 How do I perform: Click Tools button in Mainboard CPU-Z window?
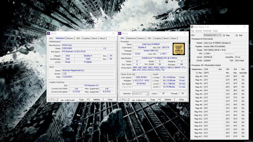[x=81, y=100]
